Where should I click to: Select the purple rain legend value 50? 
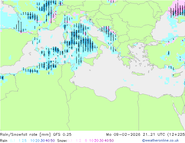pos(53,141)
